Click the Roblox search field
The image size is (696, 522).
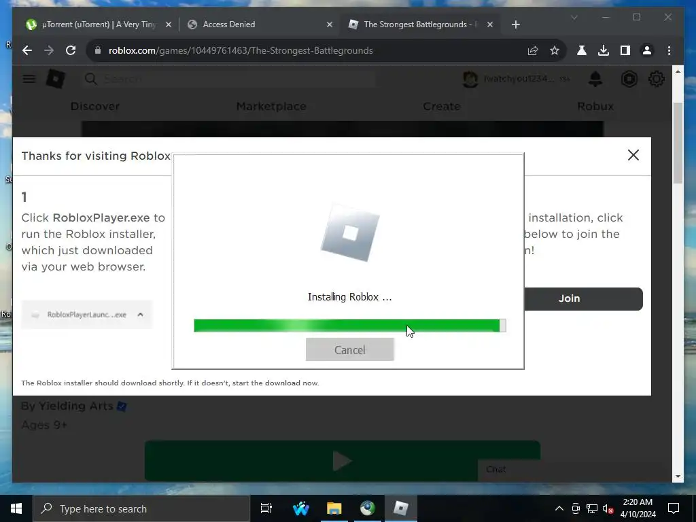(228, 79)
